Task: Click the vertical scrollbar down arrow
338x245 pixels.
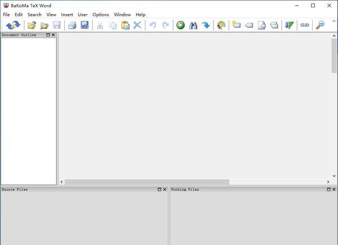Action: click(334, 176)
